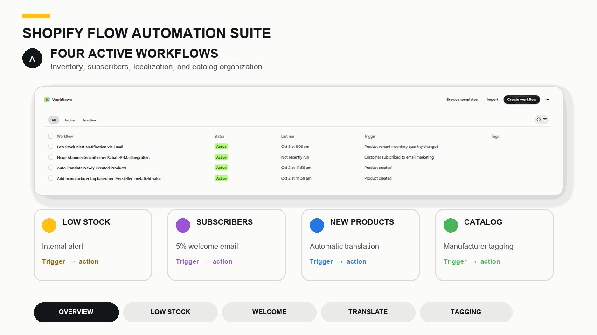Click the 'Oct 8 at 8:06 am' cell
This screenshot has height=335, width=597.
tap(295, 147)
